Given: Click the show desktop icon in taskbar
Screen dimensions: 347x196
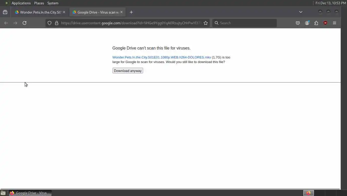Looking at the screenshot, I should click(3, 193).
